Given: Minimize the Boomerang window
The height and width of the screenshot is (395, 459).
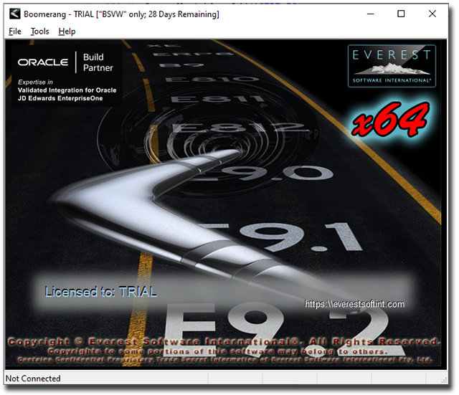Looking at the screenshot, I should click(370, 14).
